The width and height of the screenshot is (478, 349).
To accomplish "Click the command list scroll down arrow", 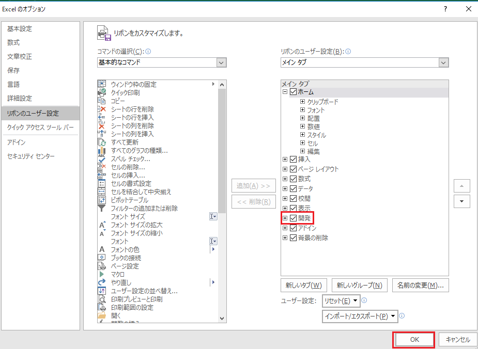I will coord(222,319).
